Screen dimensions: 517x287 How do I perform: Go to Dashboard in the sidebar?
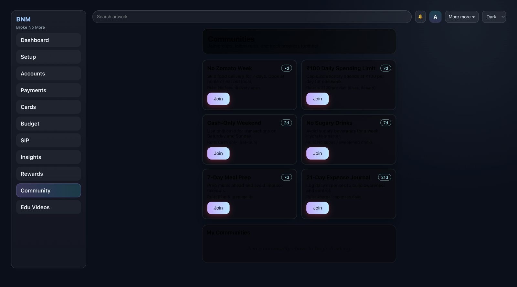(48, 40)
